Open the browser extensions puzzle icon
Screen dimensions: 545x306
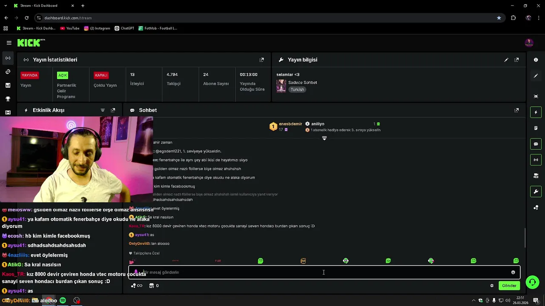click(513, 18)
